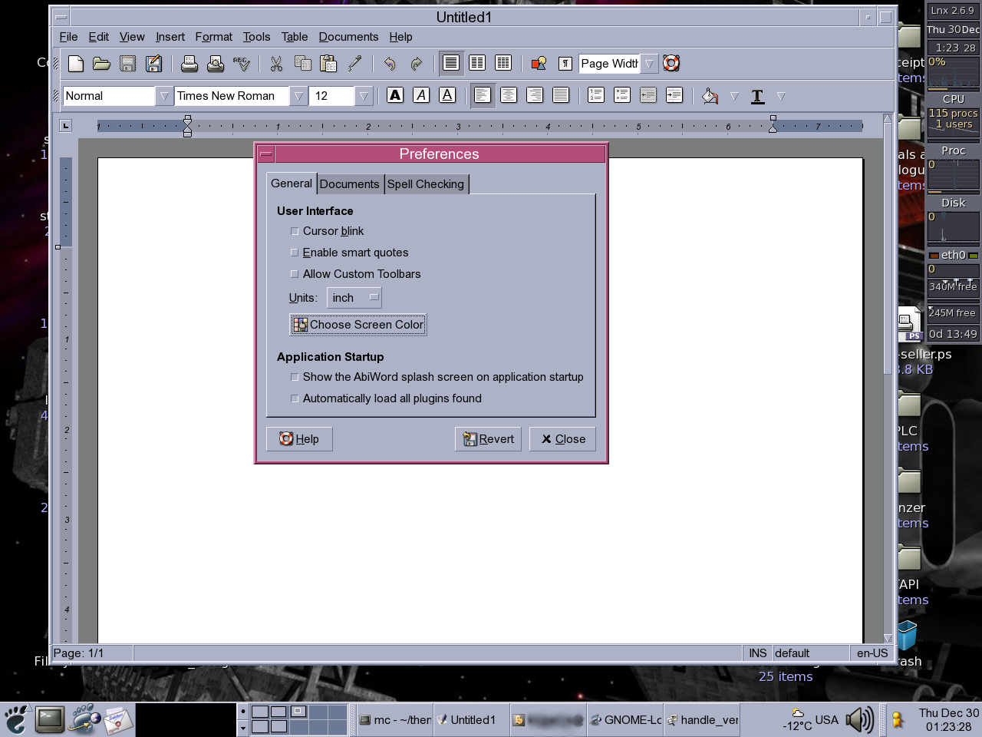Click the Save As toolbar icon
The width and height of the screenshot is (982, 737).
153,64
